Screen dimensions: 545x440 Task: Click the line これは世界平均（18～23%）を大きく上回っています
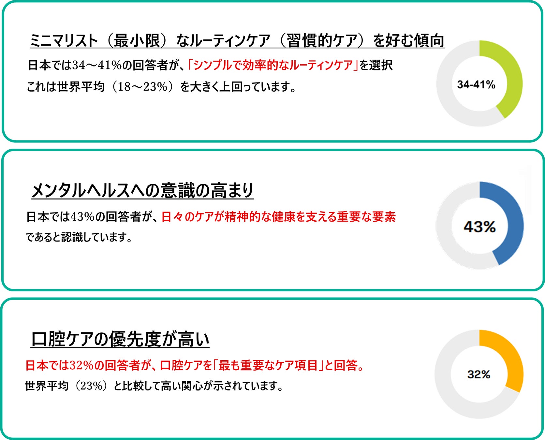point(161,87)
